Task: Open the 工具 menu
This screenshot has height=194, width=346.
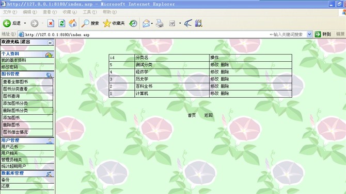Action: pos(89,12)
